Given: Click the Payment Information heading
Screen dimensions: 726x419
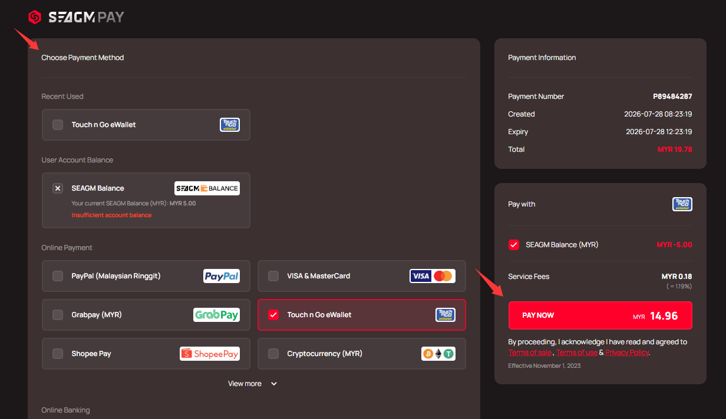Looking at the screenshot, I should pyautogui.click(x=542, y=58).
